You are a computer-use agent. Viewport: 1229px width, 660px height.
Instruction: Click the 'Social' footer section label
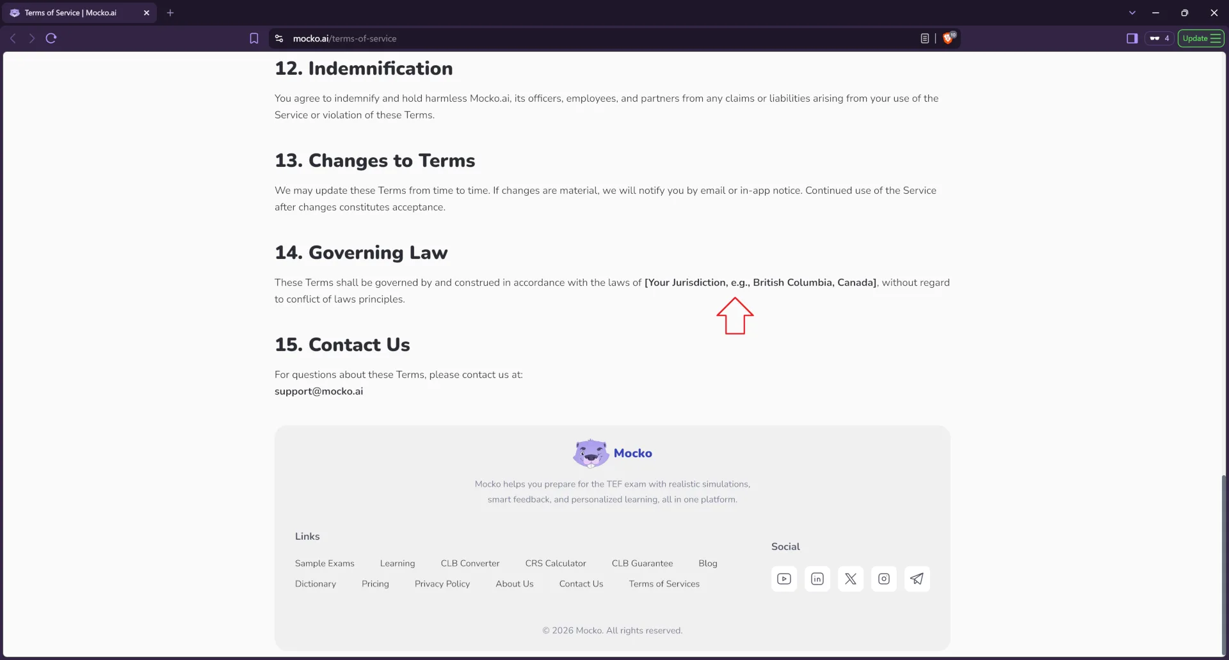tap(785, 547)
